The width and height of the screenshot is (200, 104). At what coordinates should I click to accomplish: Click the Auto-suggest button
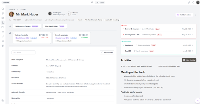pyautogui.click(x=107, y=52)
